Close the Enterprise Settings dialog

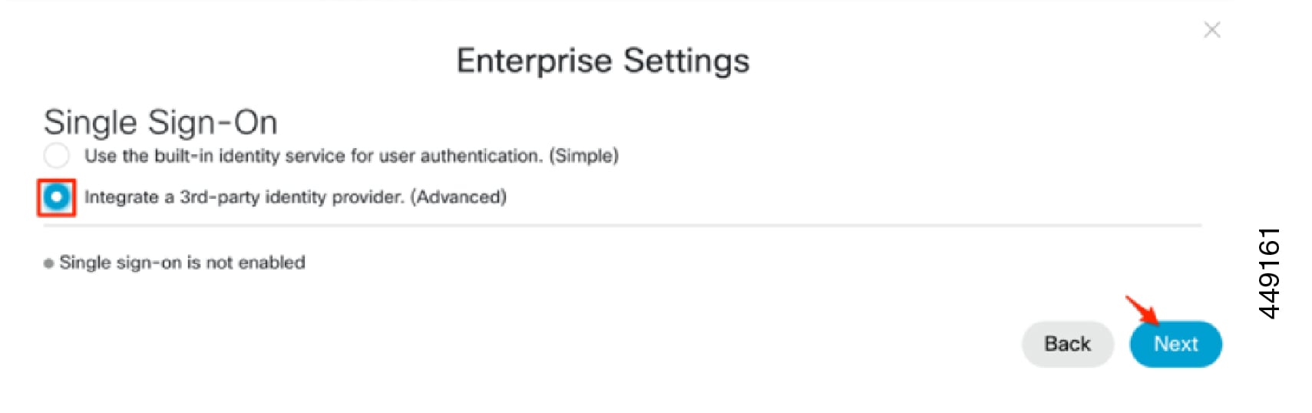pos(1211,30)
